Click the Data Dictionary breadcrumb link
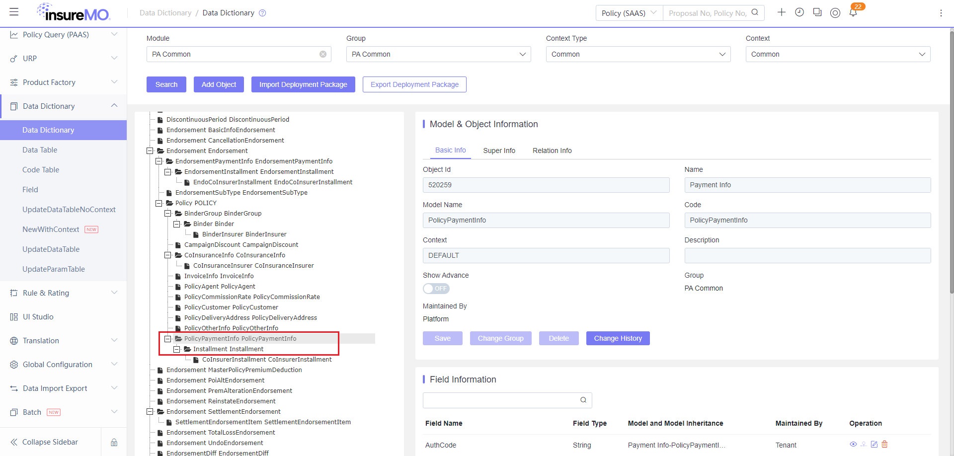The image size is (954, 456). click(165, 13)
